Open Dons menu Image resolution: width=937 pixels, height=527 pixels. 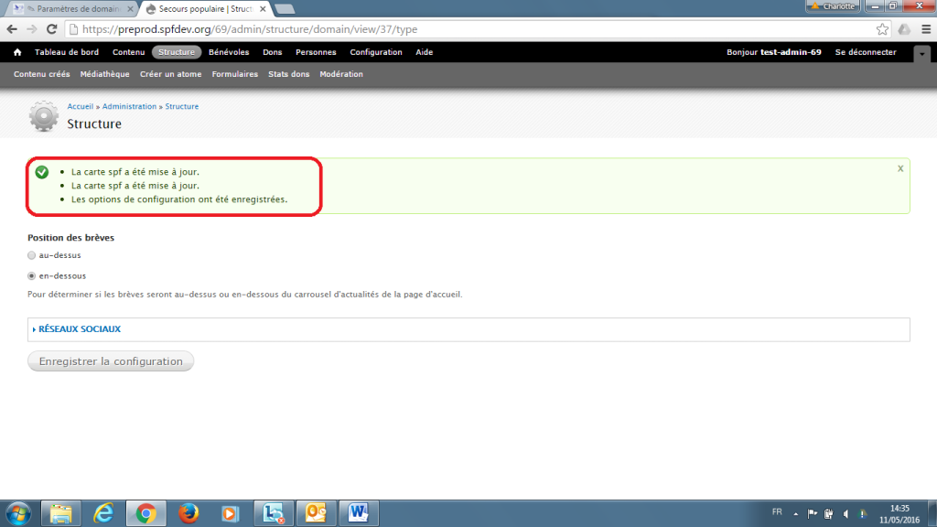pyautogui.click(x=272, y=52)
